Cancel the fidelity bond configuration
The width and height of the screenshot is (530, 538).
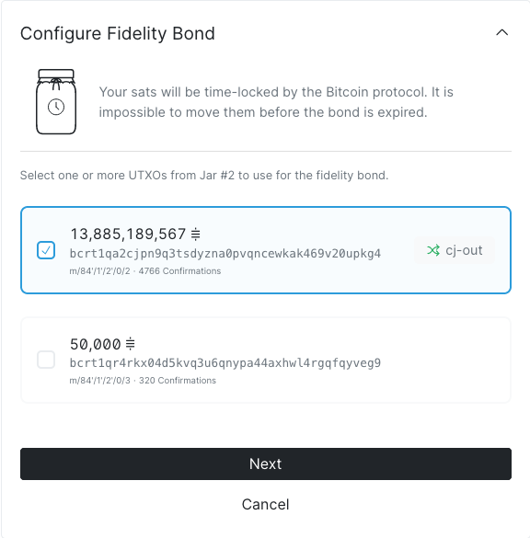(x=266, y=504)
